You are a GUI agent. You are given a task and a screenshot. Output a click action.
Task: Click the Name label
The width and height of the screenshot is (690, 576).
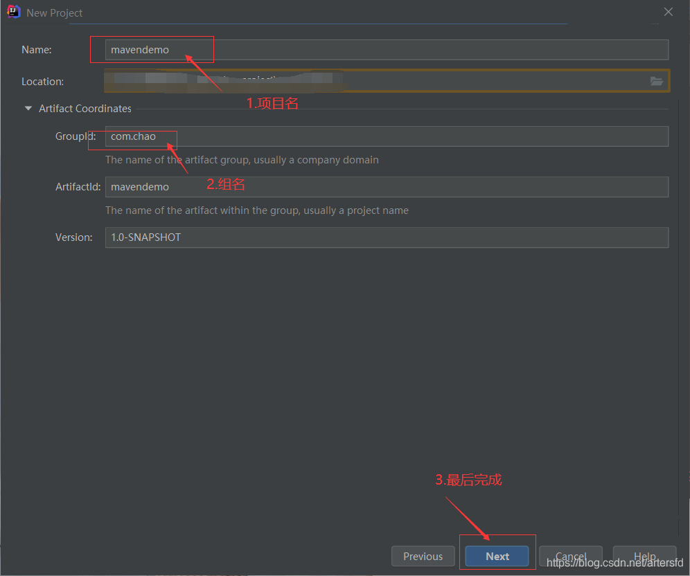tap(37, 50)
